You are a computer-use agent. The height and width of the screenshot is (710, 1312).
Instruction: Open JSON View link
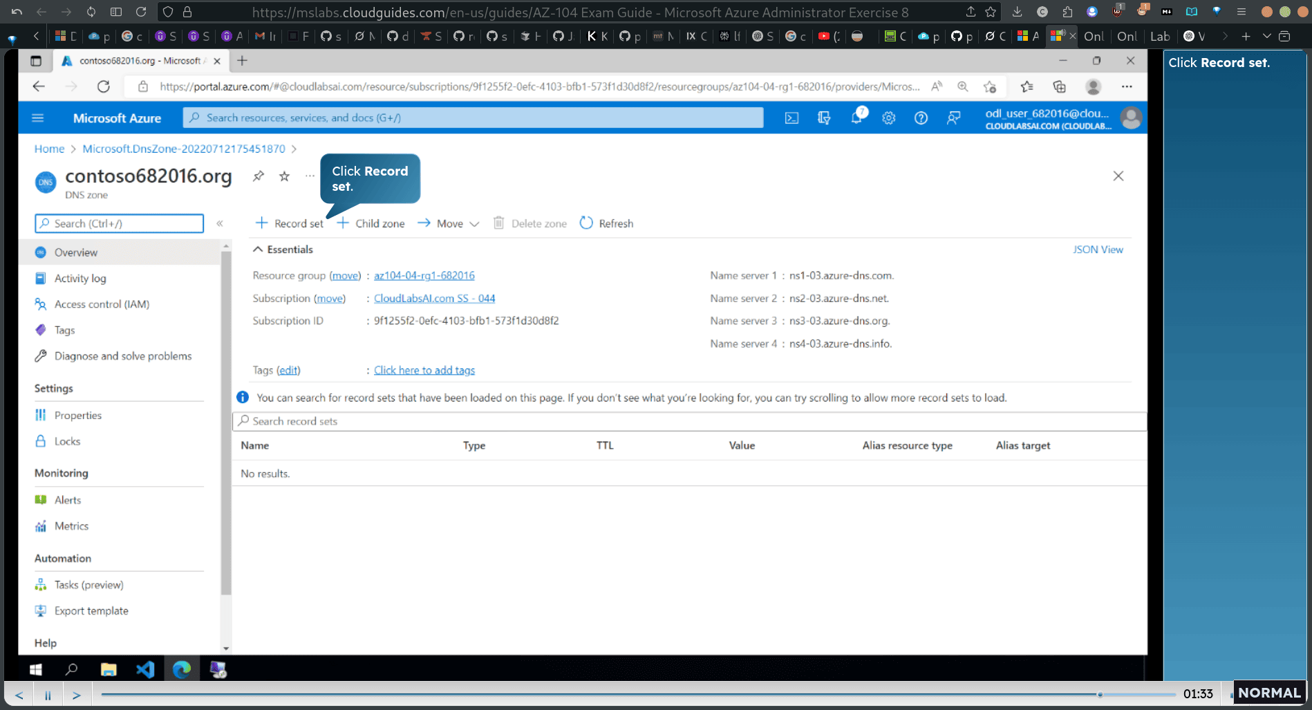[x=1098, y=250]
